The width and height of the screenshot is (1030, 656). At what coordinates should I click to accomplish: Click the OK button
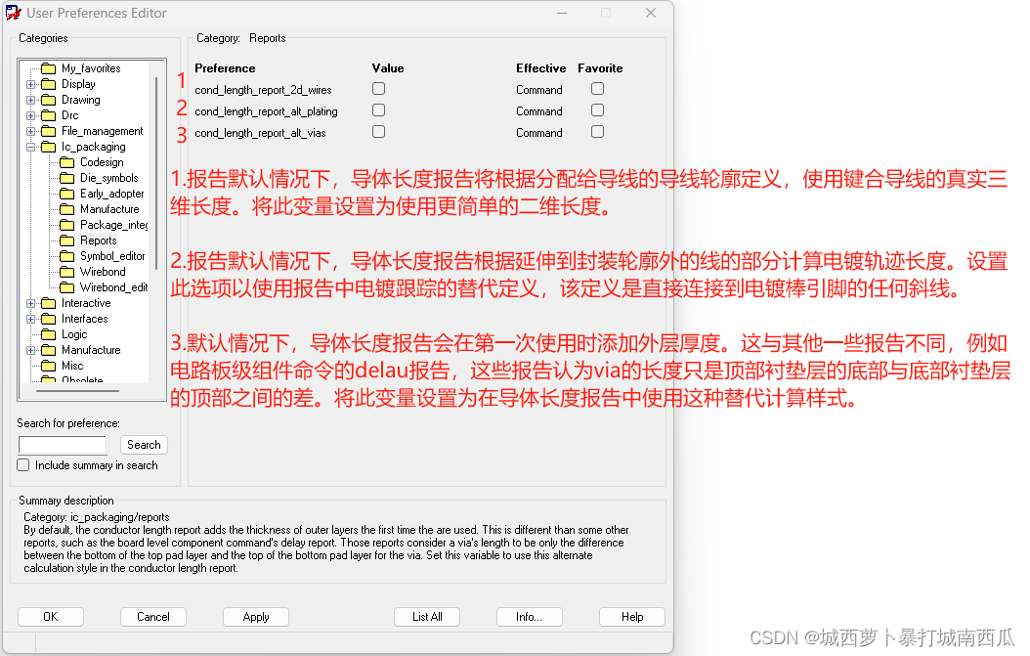pyautogui.click(x=51, y=617)
